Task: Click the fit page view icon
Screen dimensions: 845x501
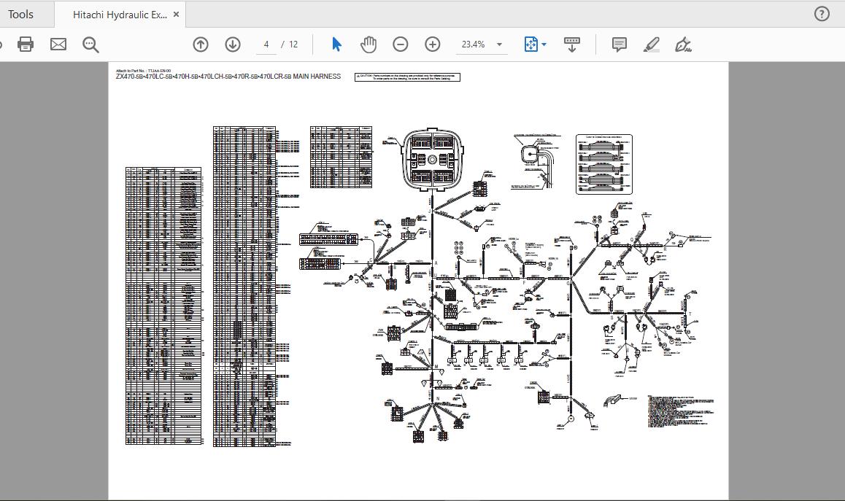Action: 530,44
